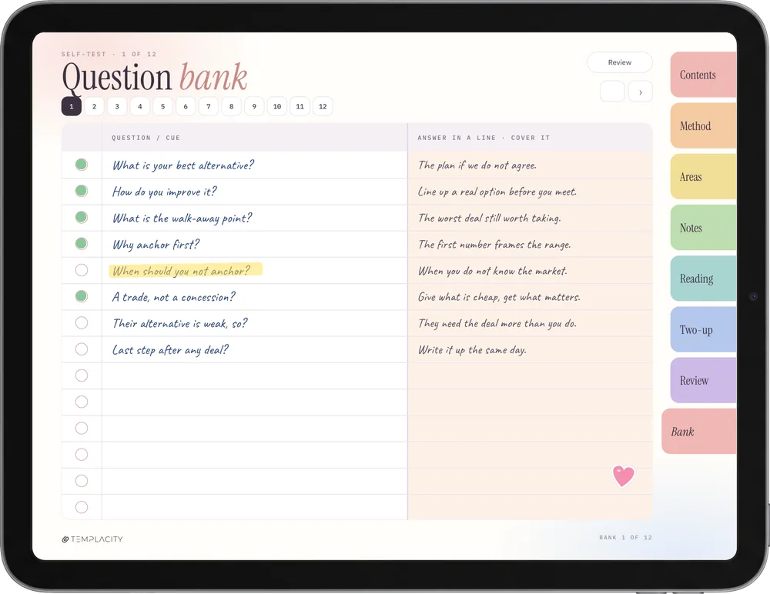Check the 'When should you not anchor?' circle
The width and height of the screenshot is (770, 594).
82,270
